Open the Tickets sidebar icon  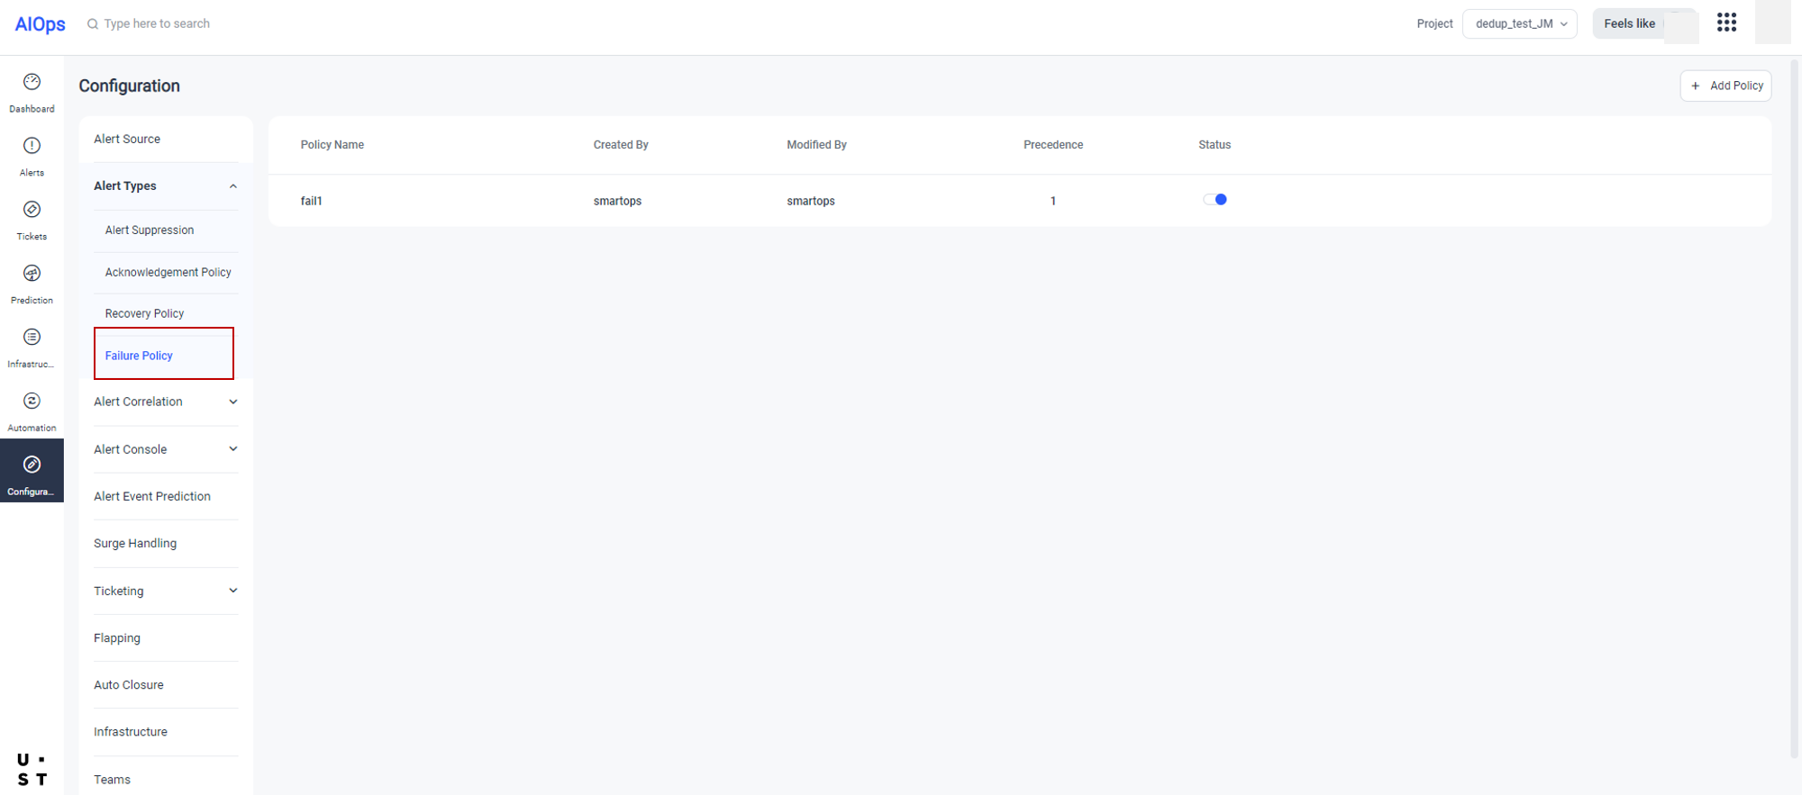point(32,211)
